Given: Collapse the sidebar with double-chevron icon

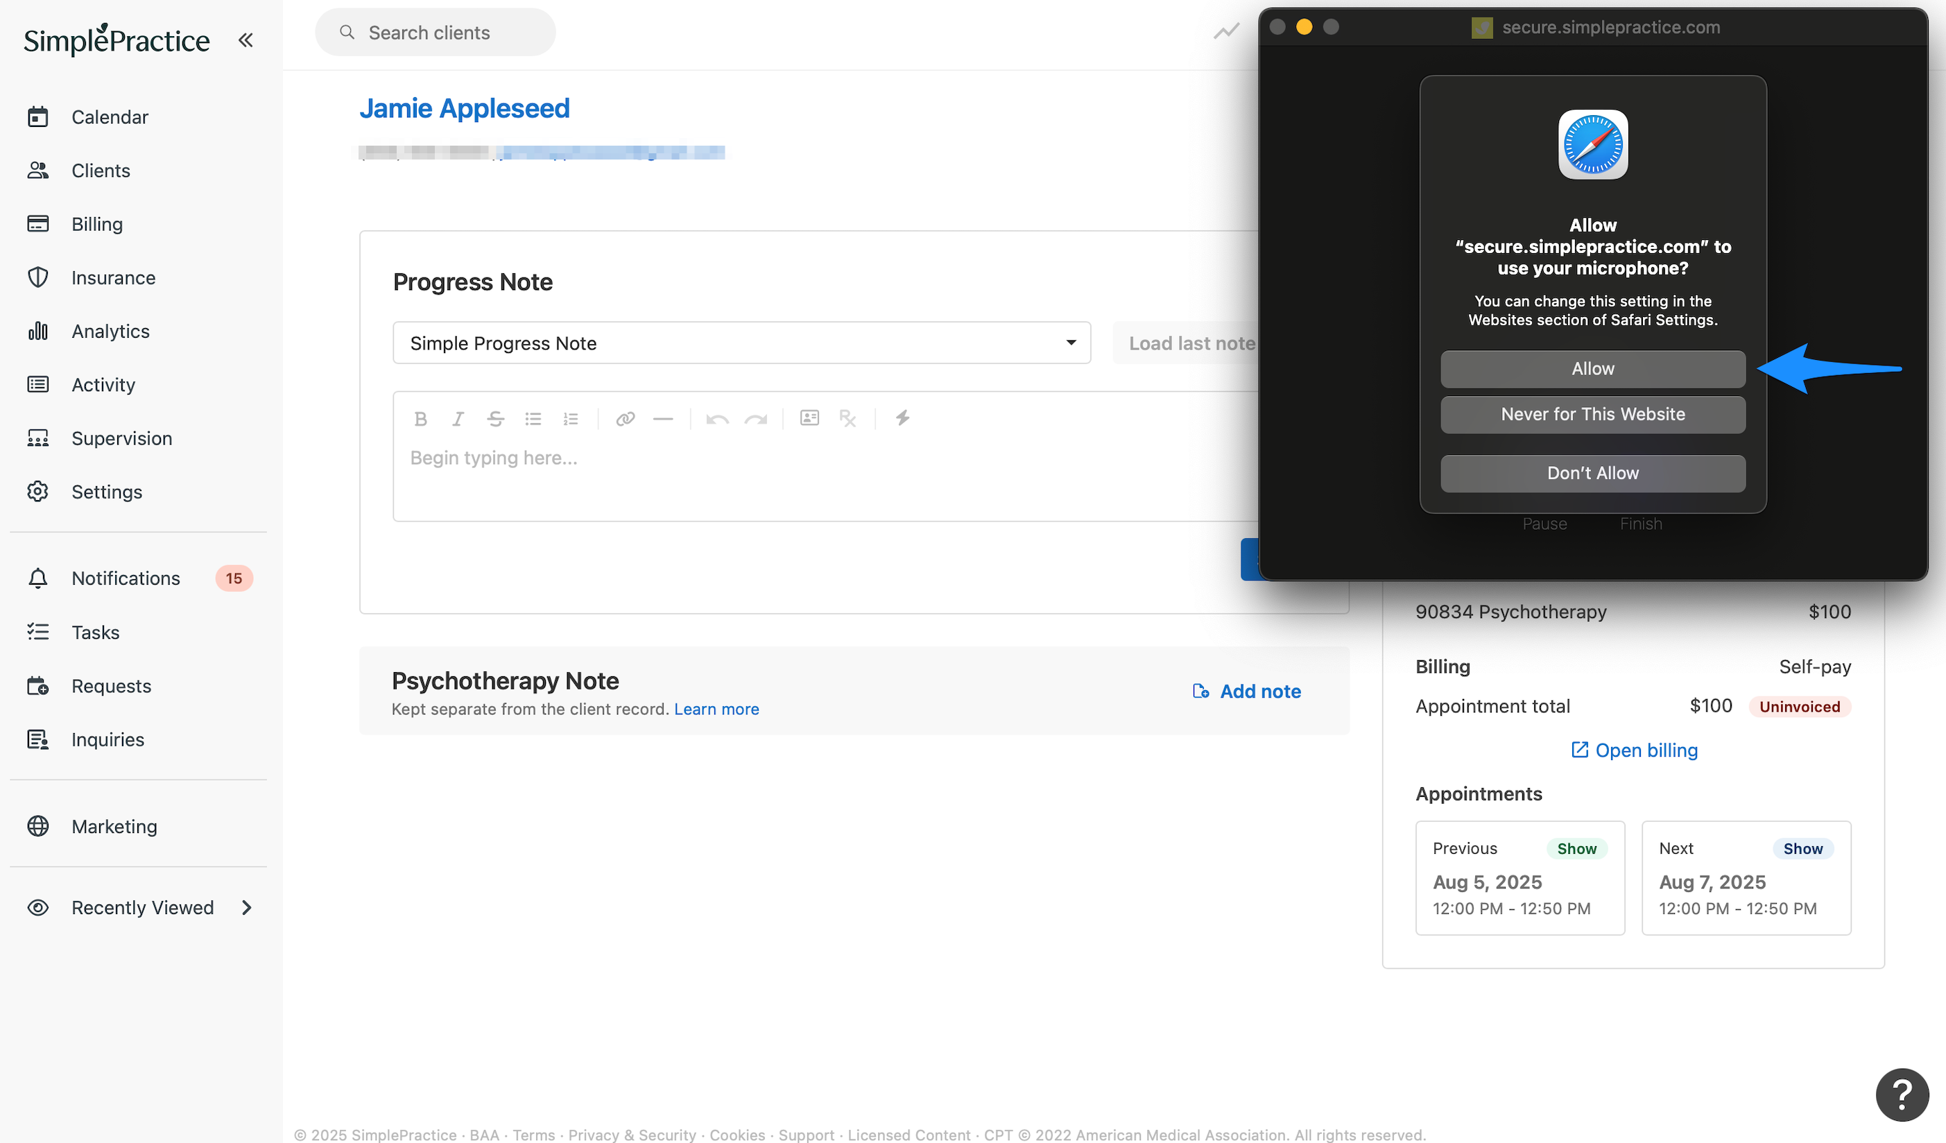Looking at the screenshot, I should click(246, 40).
